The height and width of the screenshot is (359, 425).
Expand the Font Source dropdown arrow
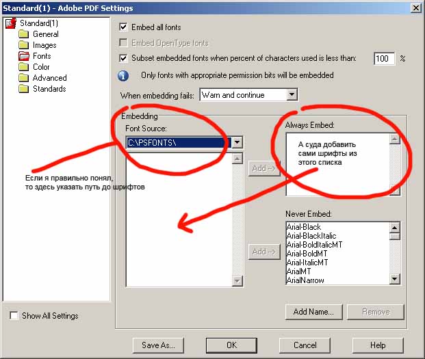237,142
